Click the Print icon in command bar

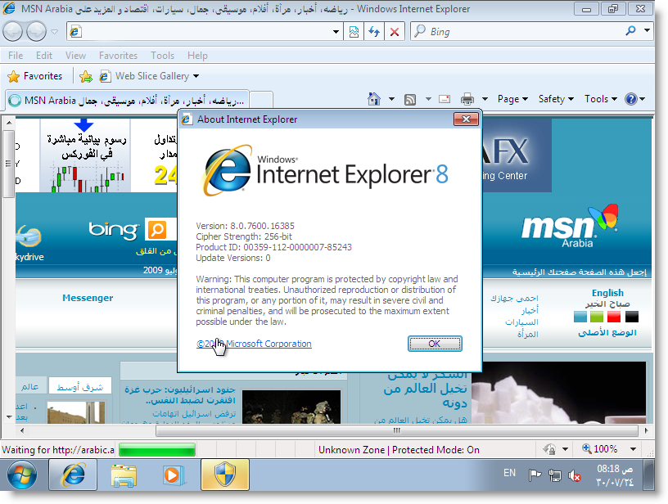click(x=467, y=99)
